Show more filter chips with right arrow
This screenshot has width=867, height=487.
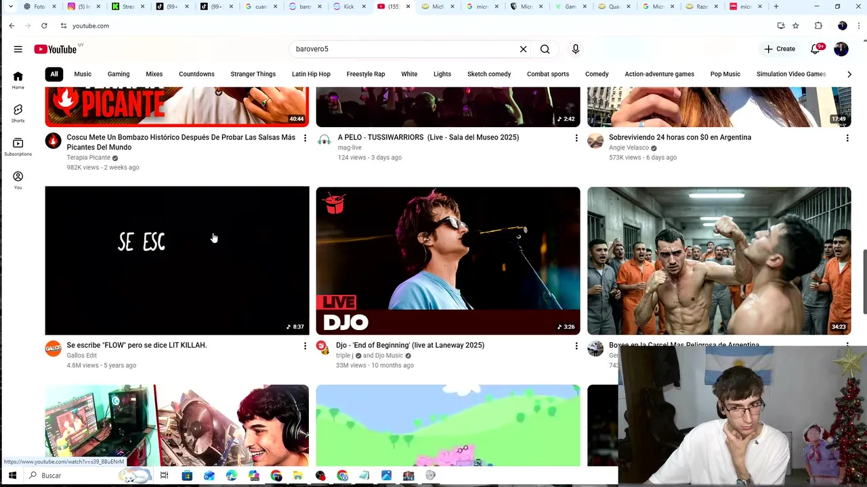pyautogui.click(x=849, y=74)
